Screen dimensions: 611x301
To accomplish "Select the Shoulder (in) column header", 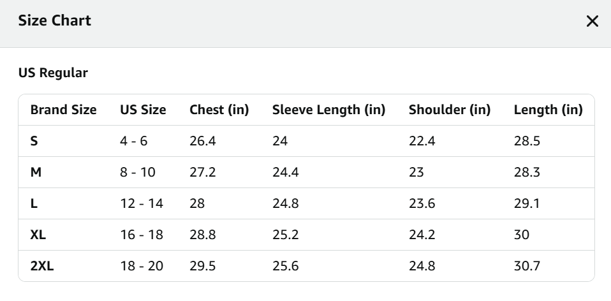I will (450, 110).
